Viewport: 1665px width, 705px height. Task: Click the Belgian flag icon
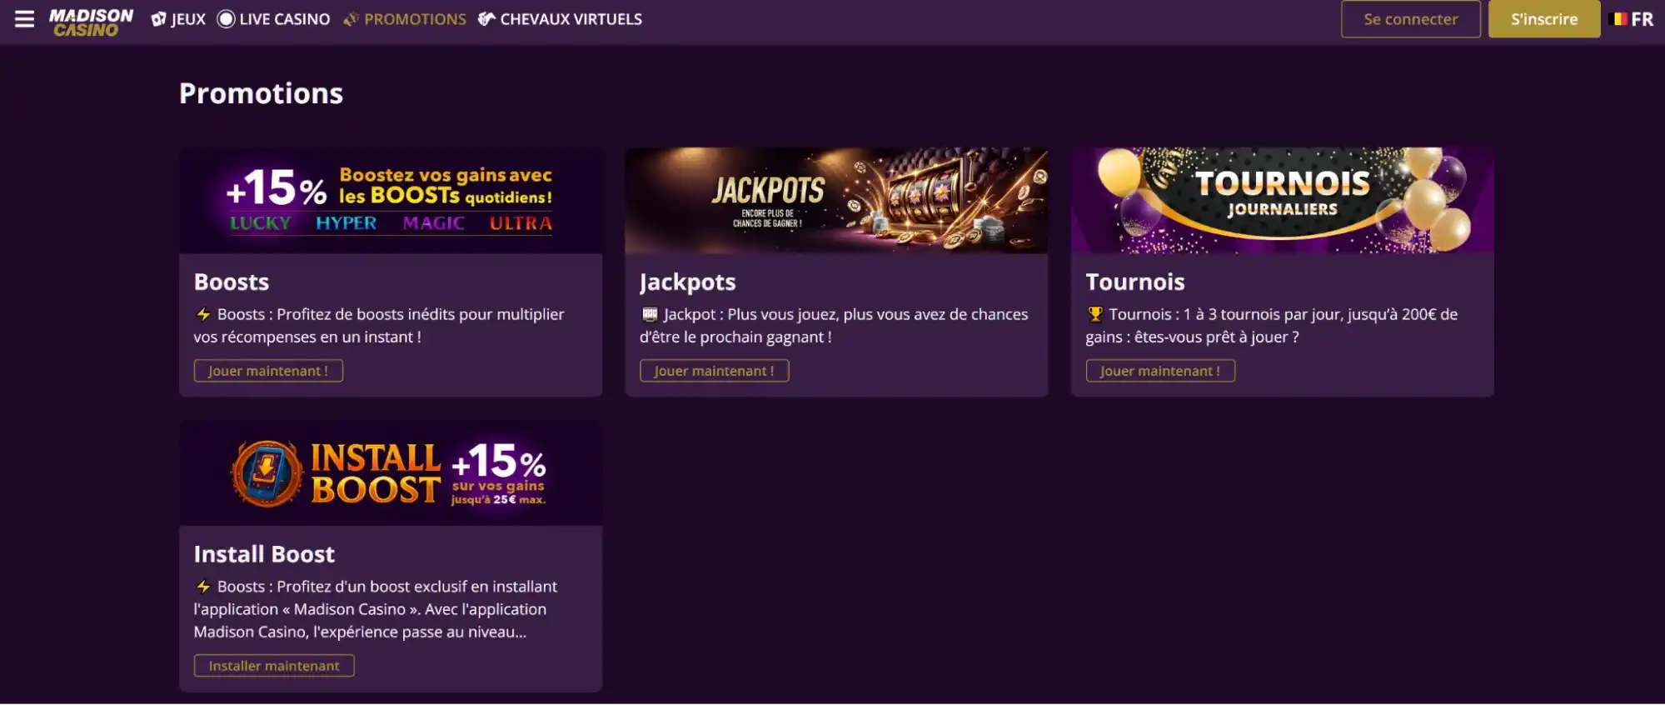tap(1620, 18)
